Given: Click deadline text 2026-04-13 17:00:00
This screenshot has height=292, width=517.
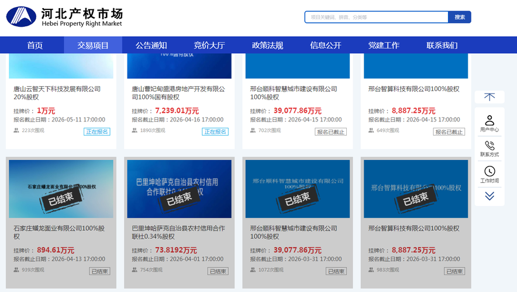Looking at the screenshot, I should [x=78, y=259].
